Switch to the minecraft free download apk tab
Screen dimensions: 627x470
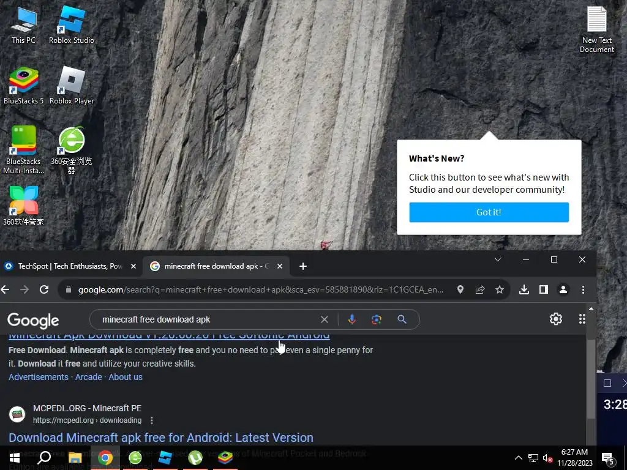coord(211,266)
